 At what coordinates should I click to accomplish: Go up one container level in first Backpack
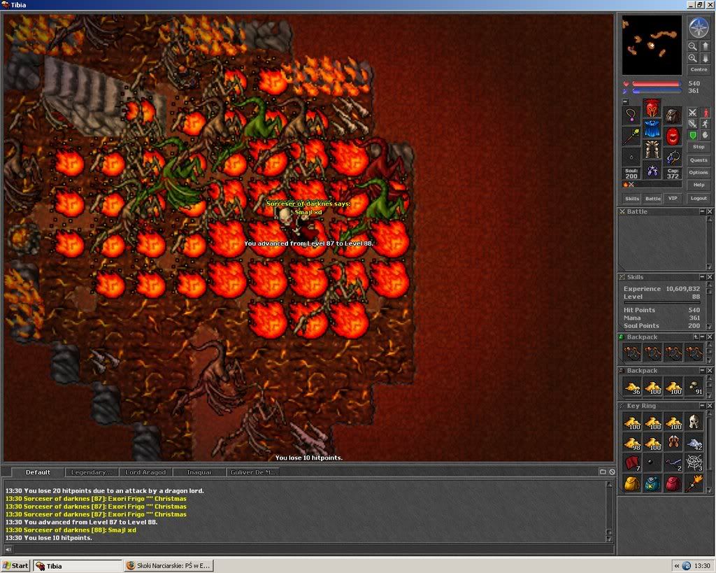[x=696, y=337]
